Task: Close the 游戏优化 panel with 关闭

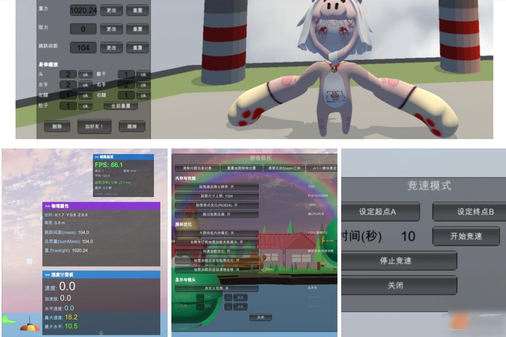Action: coord(261,317)
